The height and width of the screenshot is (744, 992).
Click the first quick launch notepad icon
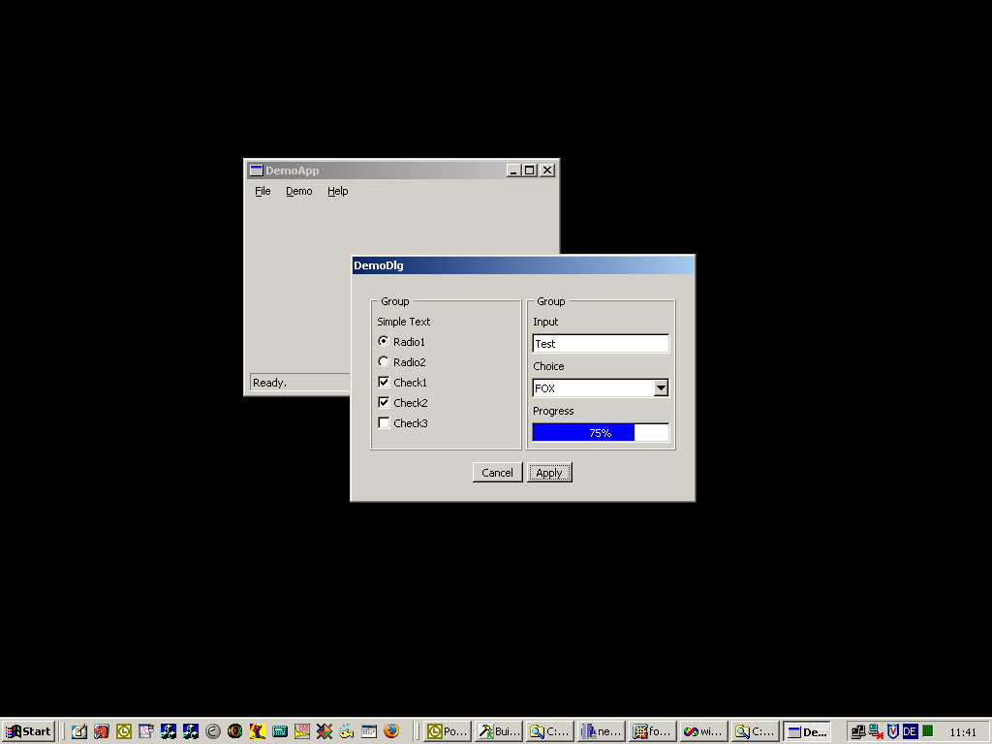click(79, 731)
